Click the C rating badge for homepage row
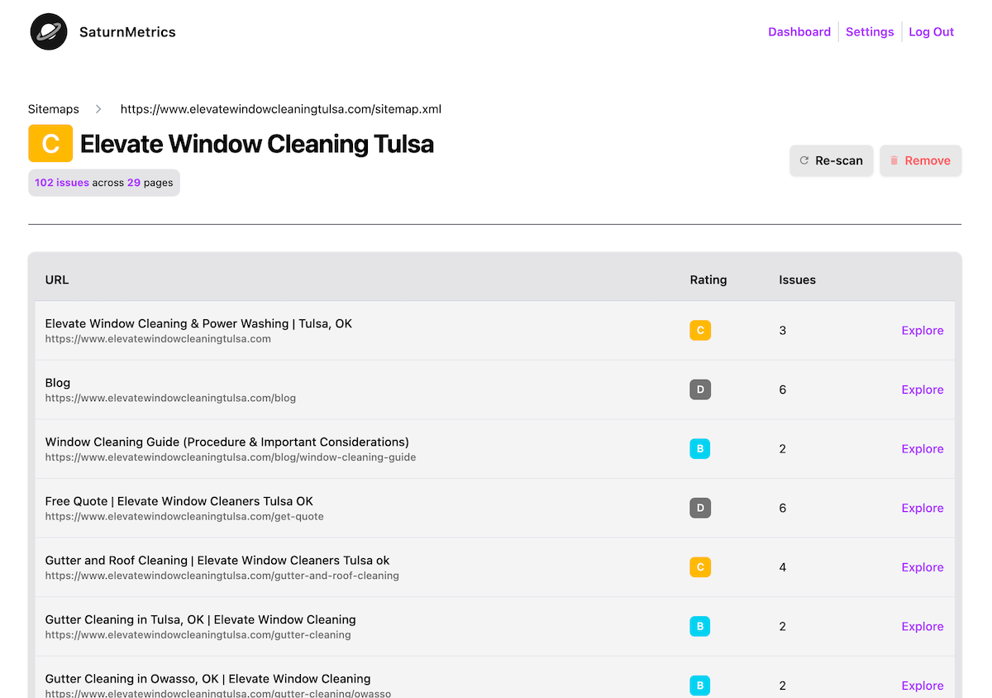Image resolution: width=992 pixels, height=698 pixels. pyautogui.click(x=700, y=331)
